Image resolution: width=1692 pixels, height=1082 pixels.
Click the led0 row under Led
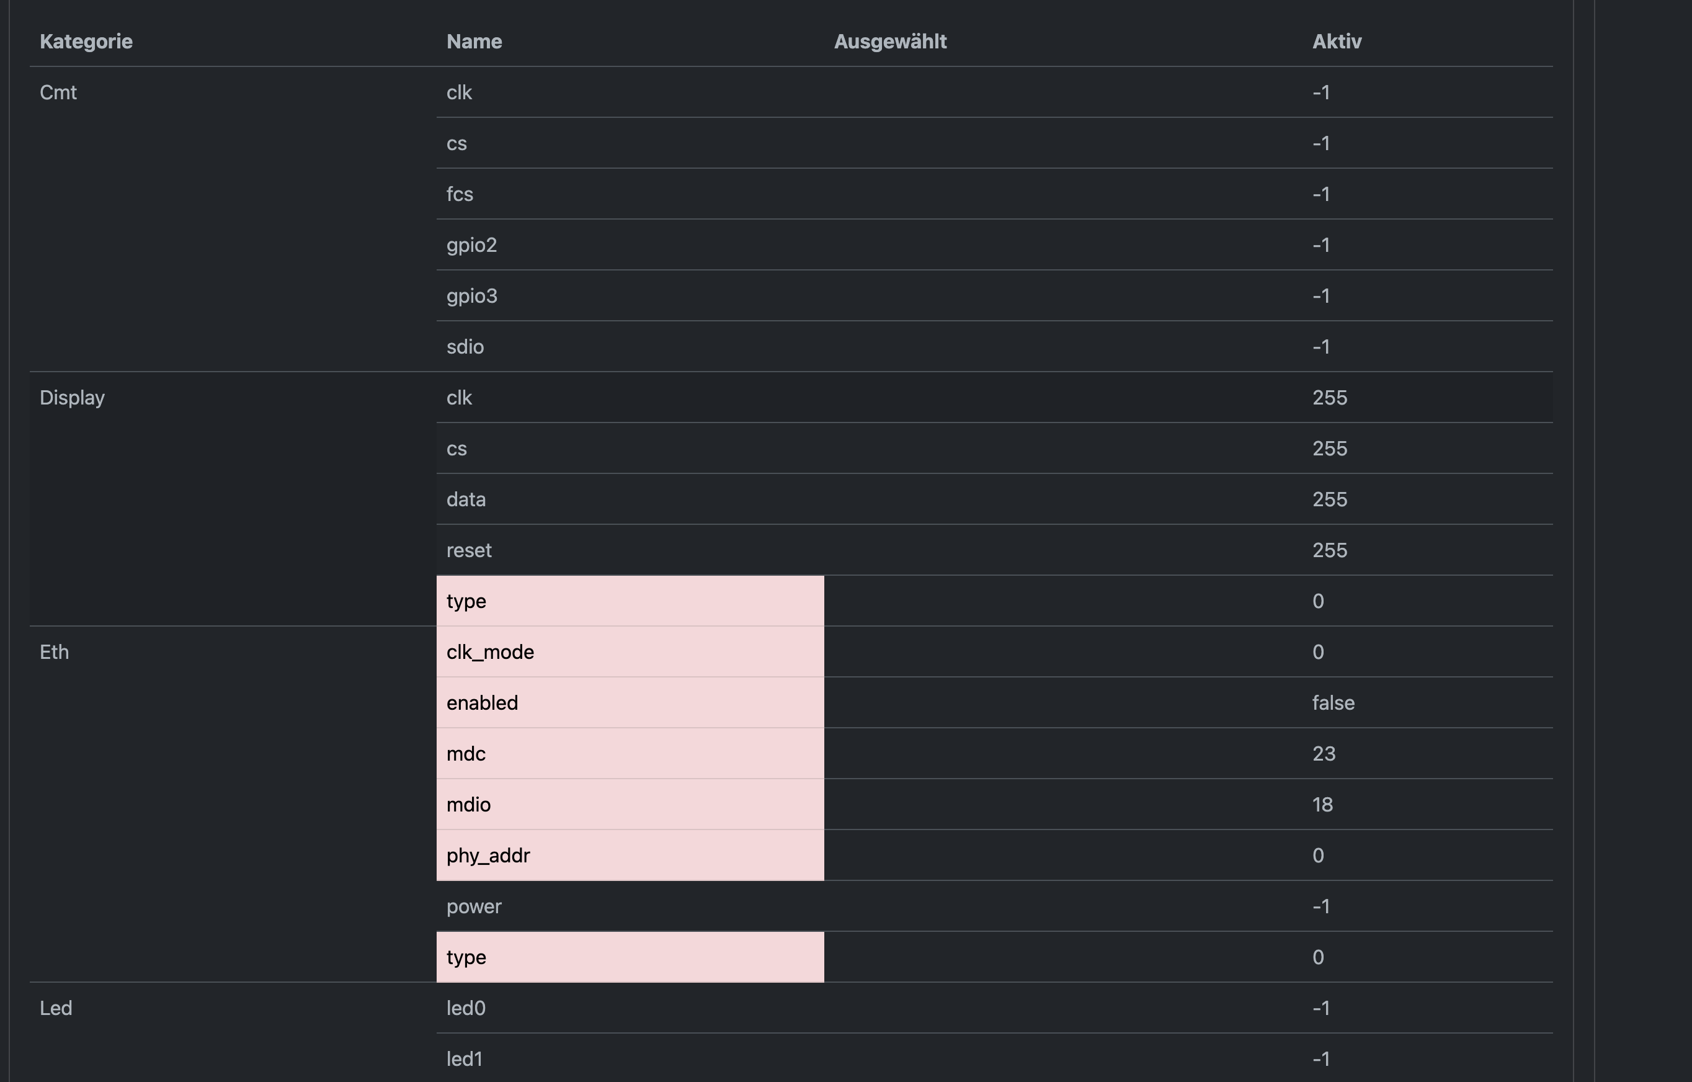(466, 1008)
